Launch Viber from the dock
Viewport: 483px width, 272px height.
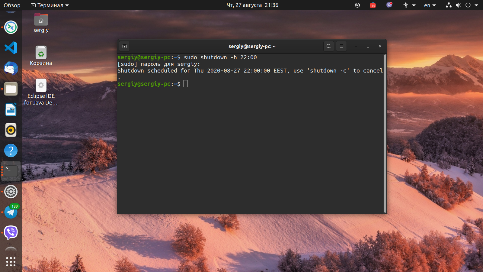11,232
